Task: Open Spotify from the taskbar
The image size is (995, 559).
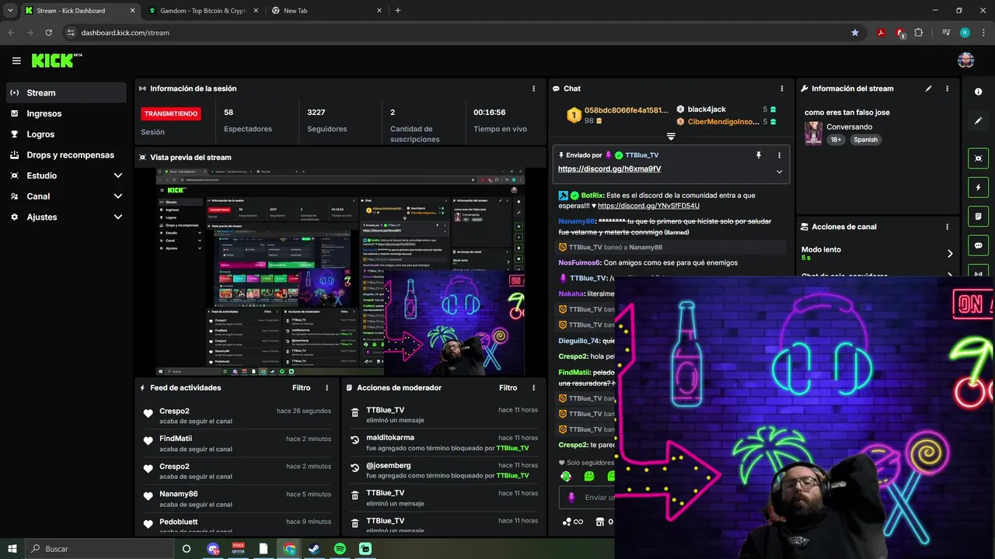Action: click(x=340, y=549)
